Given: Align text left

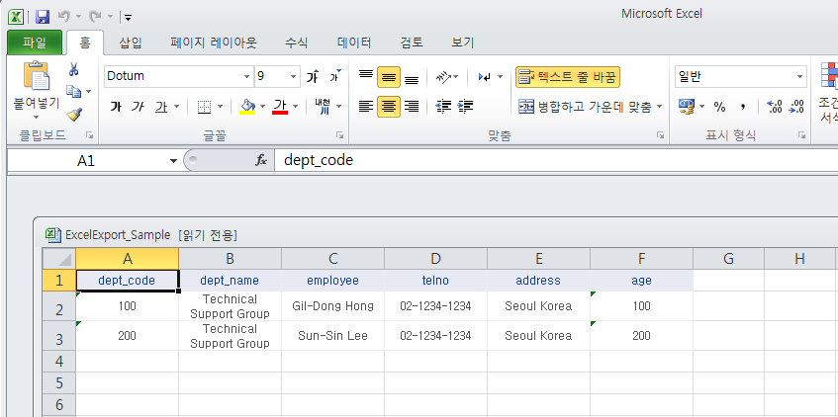Looking at the screenshot, I should point(365,107).
